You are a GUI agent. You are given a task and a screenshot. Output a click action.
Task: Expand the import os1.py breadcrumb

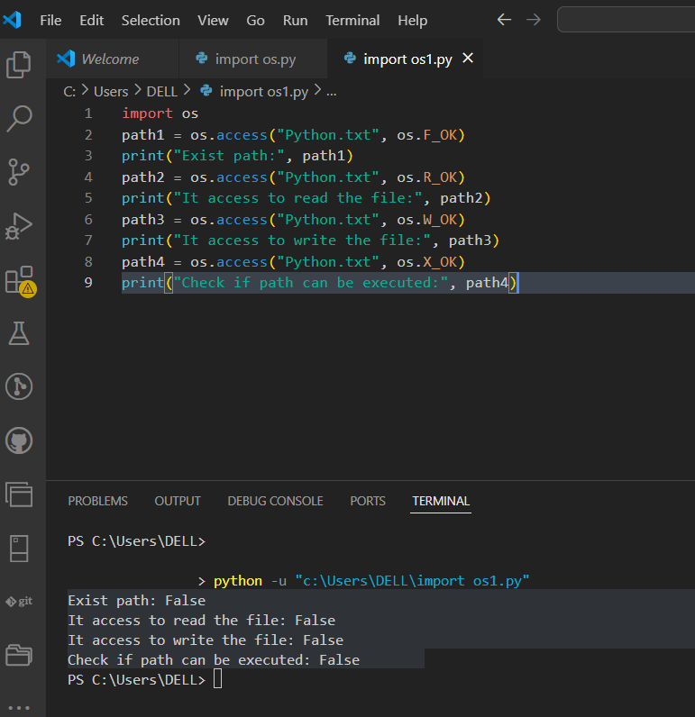pyautogui.click(x=254, y=92)
